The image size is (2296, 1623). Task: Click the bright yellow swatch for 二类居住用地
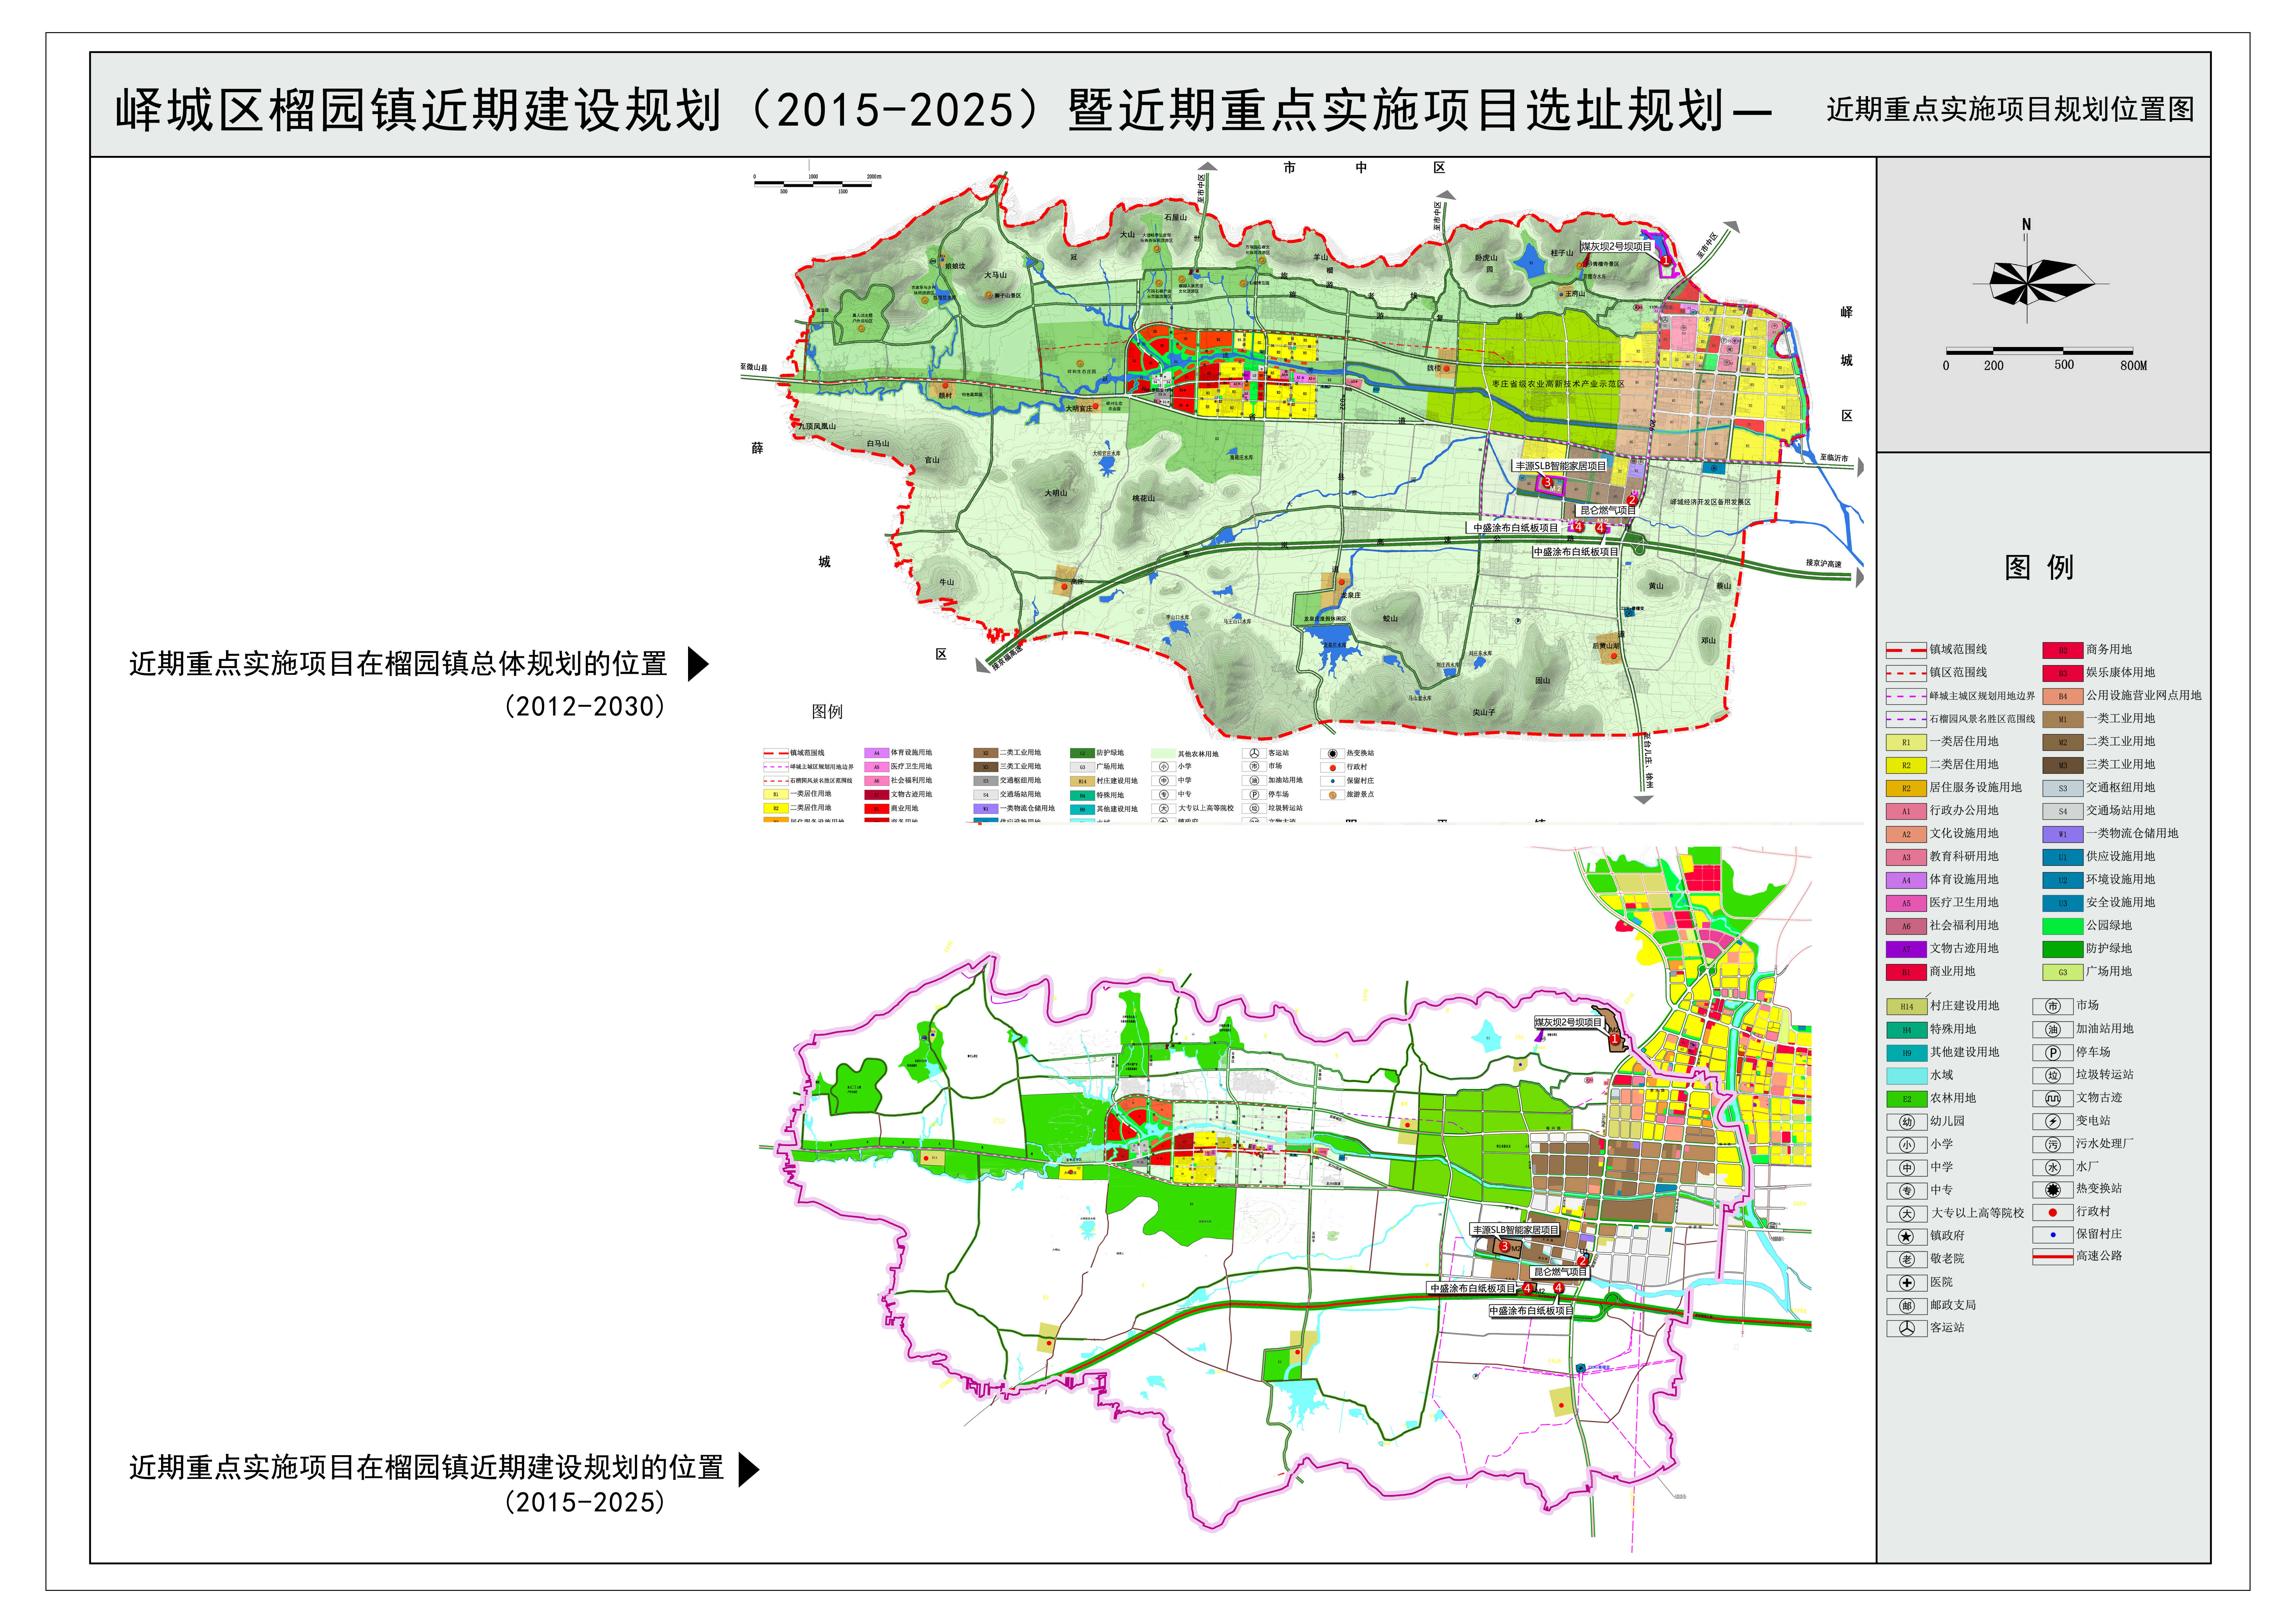coord(1906,765)
